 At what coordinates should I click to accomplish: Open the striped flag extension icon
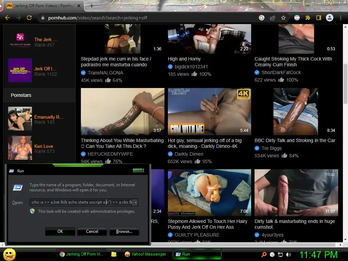click(297, 18)
